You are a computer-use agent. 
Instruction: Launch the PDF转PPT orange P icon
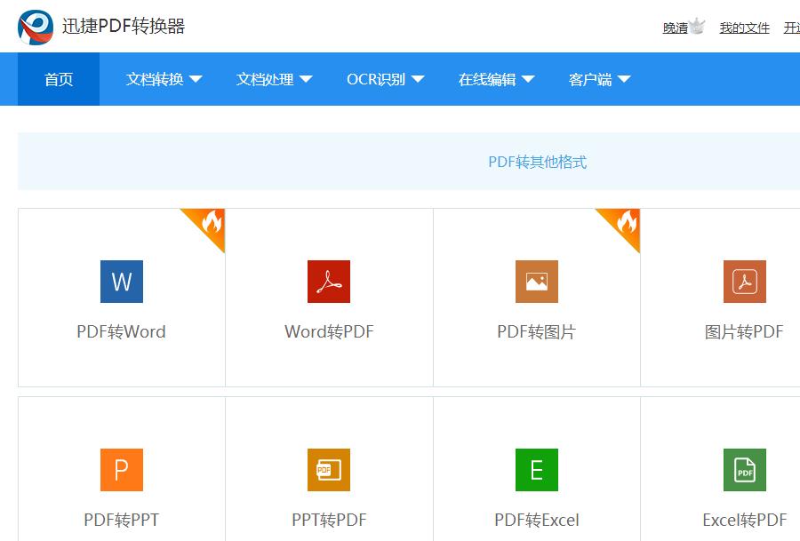click(122, 470)
